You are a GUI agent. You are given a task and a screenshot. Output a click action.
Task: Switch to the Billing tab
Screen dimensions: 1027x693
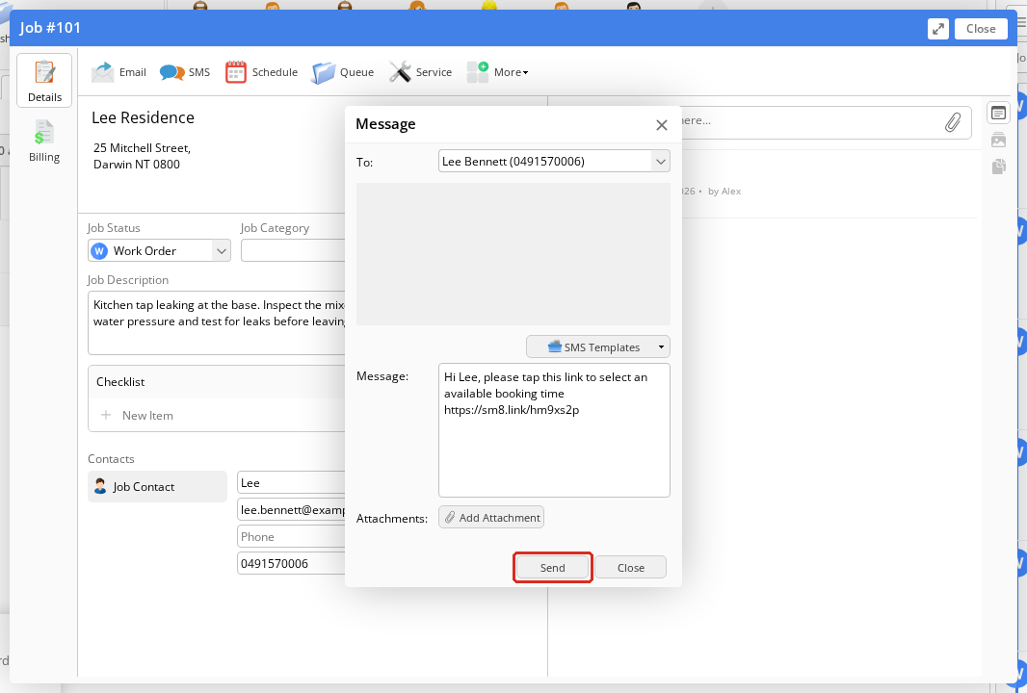coord(44,141)
